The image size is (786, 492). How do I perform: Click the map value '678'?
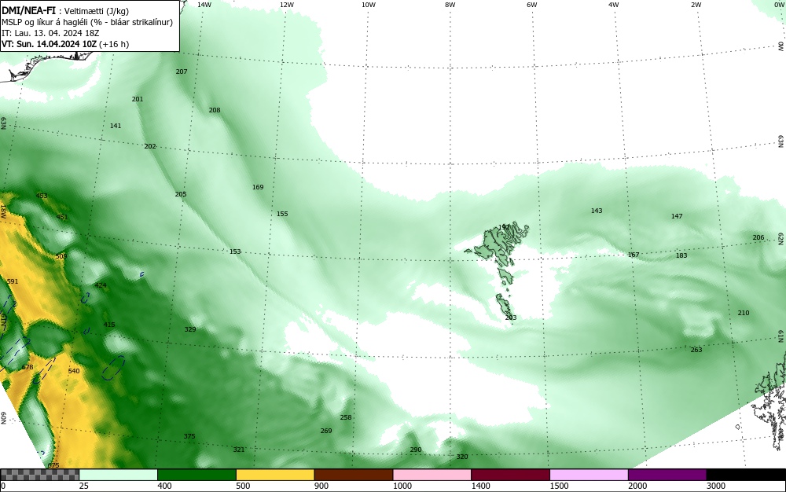click(28, 367)
